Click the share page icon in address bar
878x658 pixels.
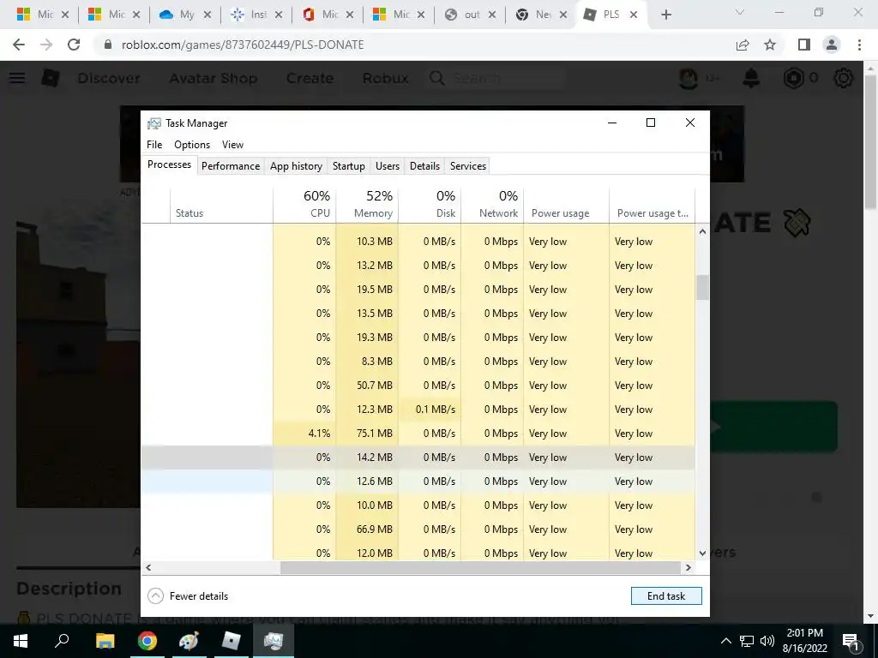pos(743,45)
